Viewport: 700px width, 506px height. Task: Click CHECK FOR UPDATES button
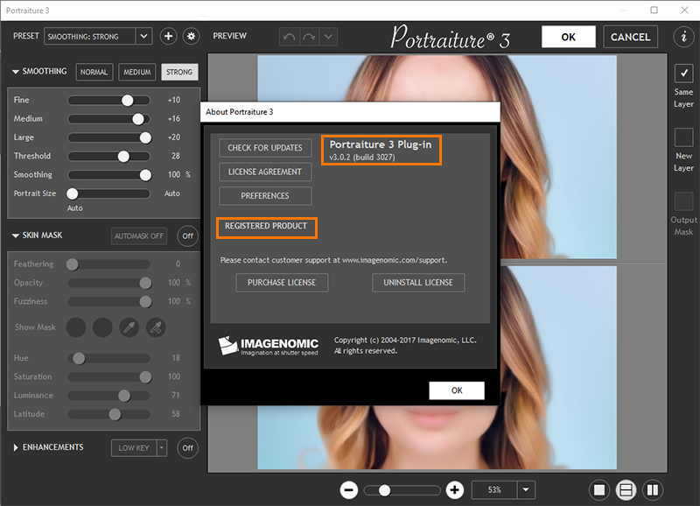tap(265, 148)
